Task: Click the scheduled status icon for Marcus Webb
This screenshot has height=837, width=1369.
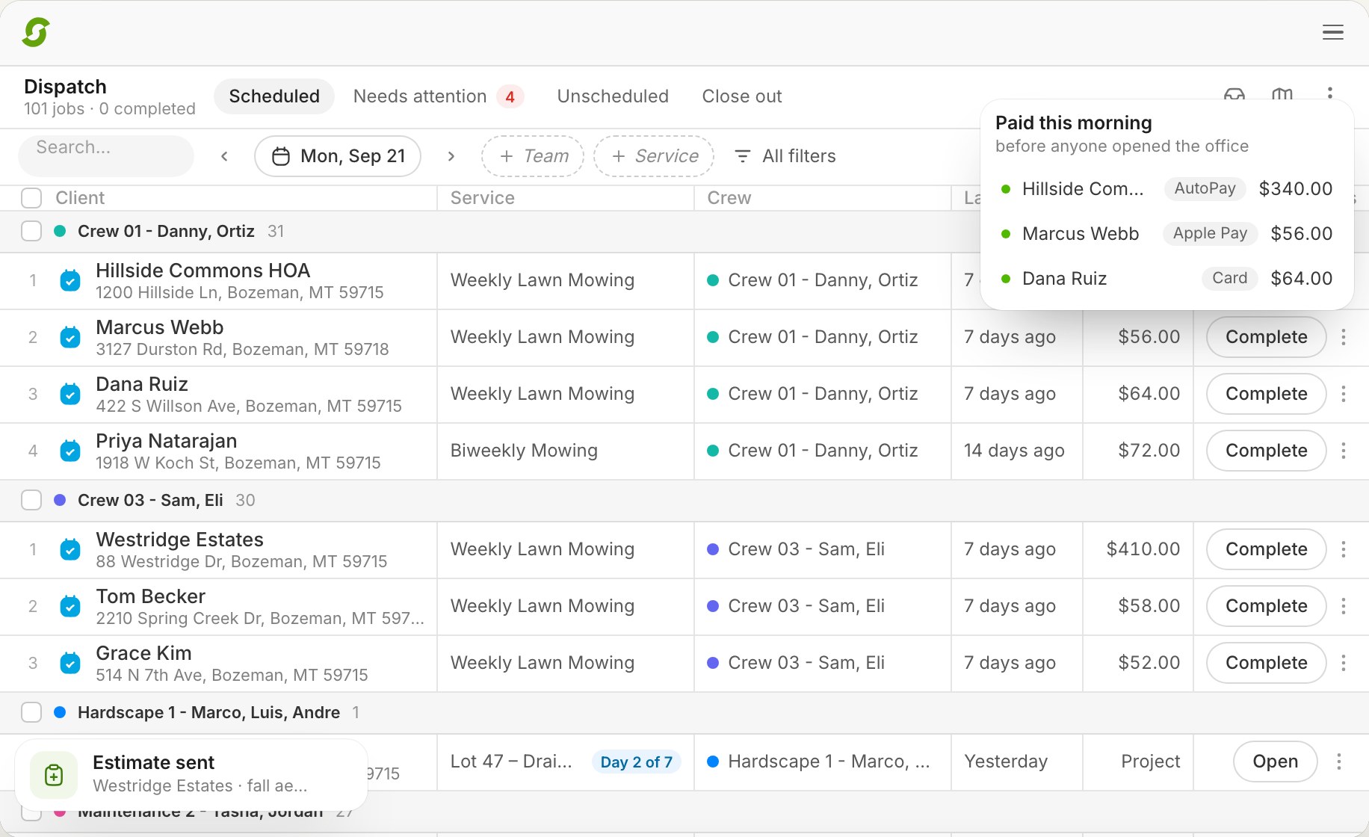Action: (70, 337)
